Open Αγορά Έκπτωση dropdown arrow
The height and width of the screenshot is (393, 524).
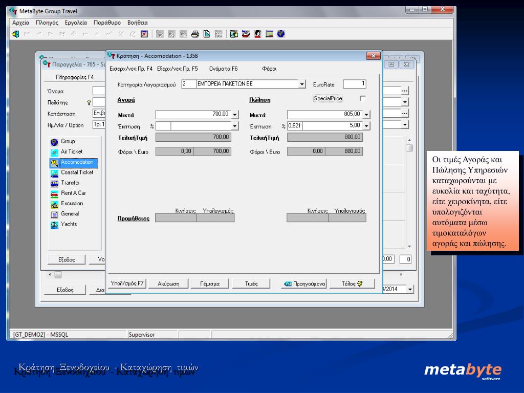point(234,126)
